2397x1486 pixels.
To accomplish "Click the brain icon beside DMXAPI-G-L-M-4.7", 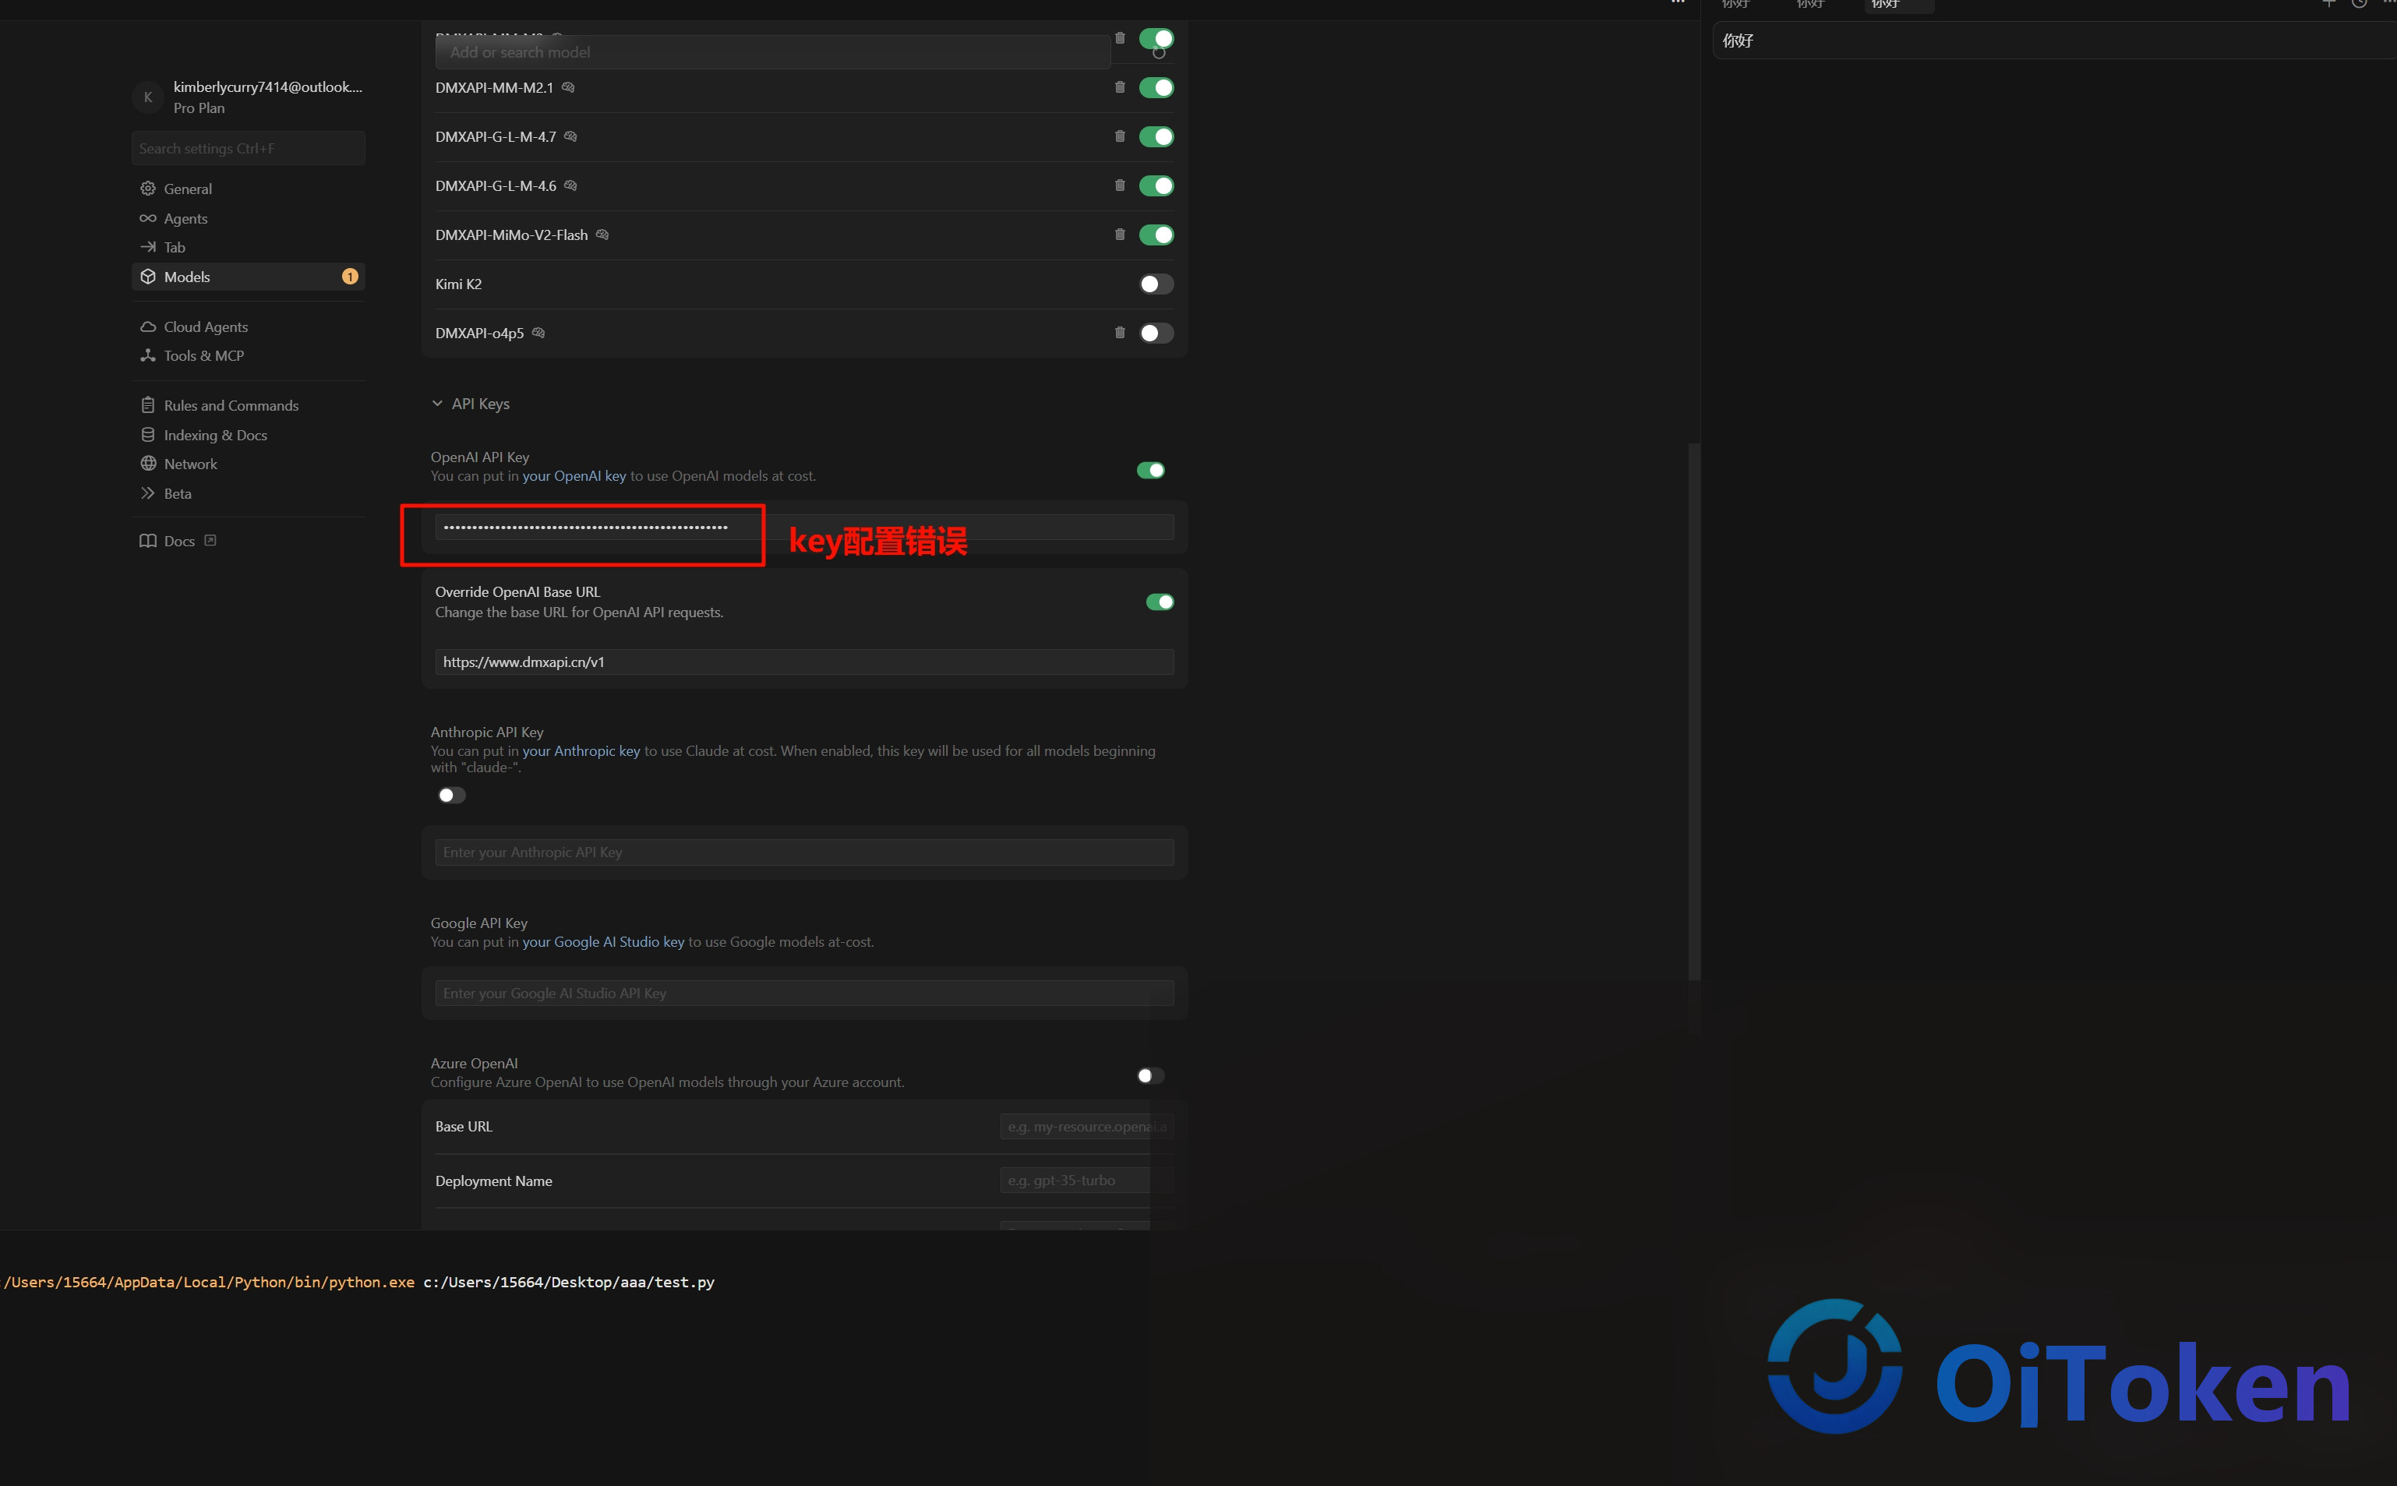I will (571, 136).
